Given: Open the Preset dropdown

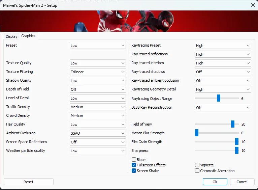Looking at the screenshot, I should 98,46.
